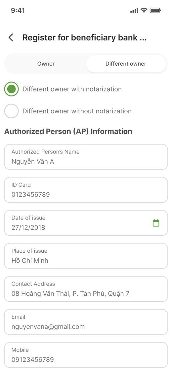
Task: Tap the battery status icon
Action: pyautogui.click(x=155, y=10)
